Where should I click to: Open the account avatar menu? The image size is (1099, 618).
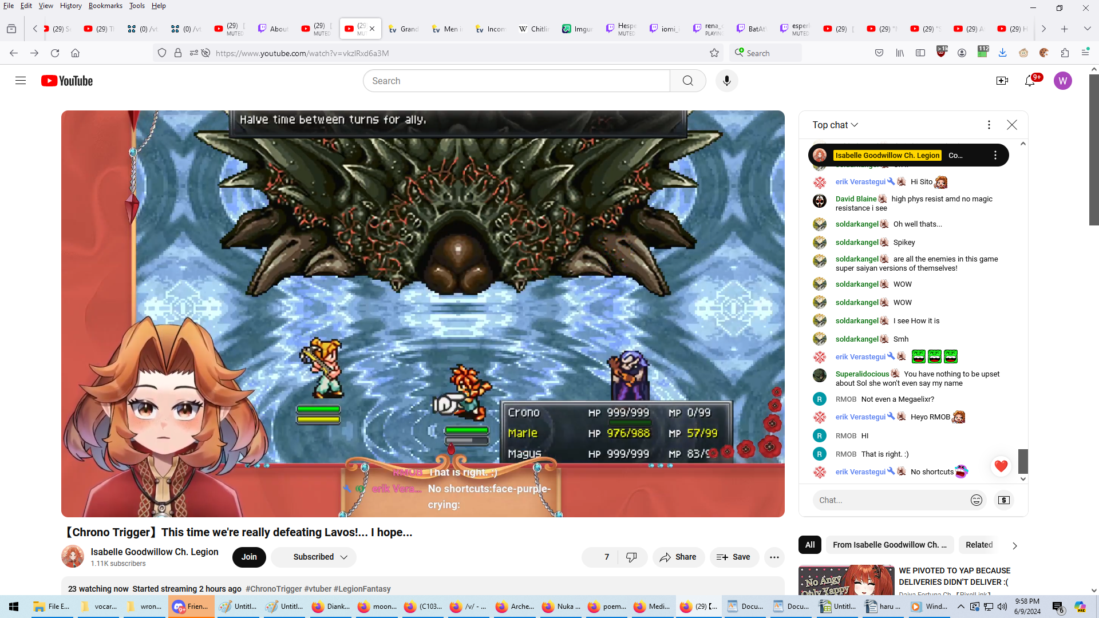(x=1062, y=81)
